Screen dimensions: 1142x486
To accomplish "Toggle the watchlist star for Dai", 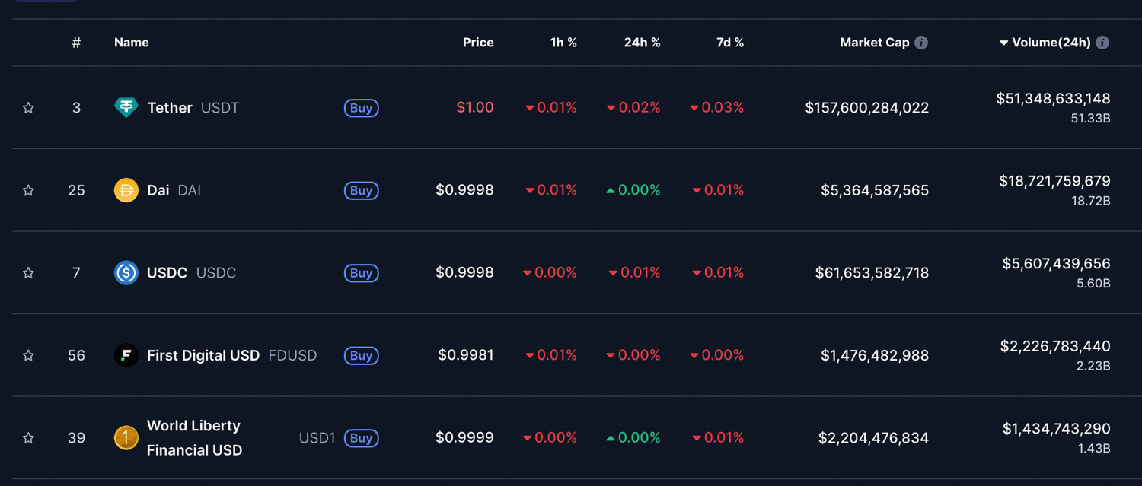I will click(x=28, y=190).
